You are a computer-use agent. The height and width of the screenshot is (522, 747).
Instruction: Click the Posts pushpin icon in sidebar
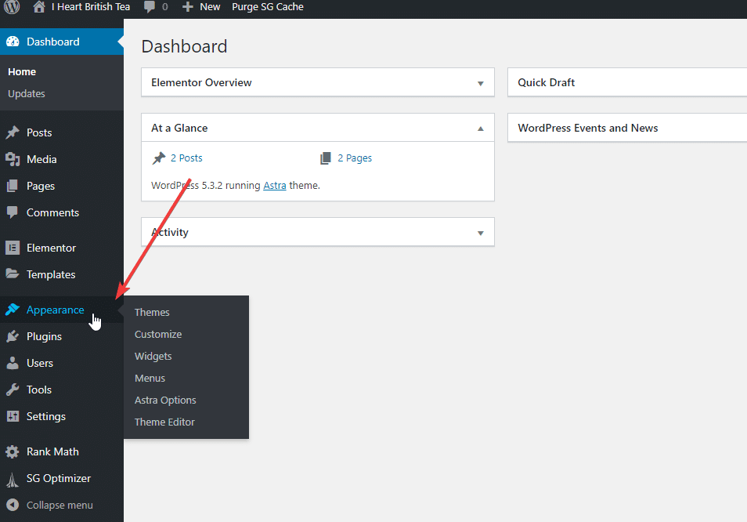point(13,132)
